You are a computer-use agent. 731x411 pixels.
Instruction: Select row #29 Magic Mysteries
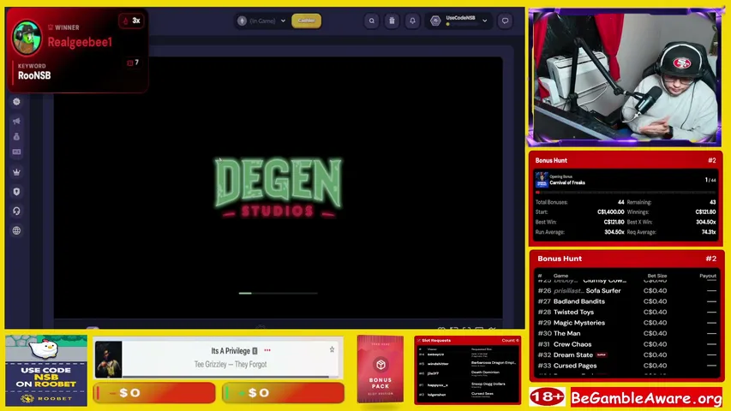coord(626,323)
